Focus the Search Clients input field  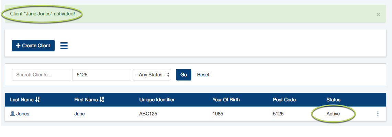pyautogui.click(x=42, y=75)
